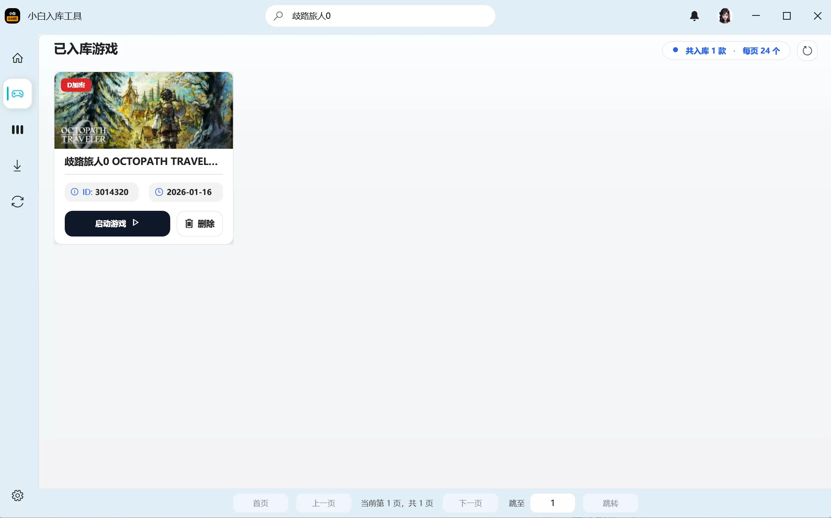The height and width of the screenshot is (518, 831).
Task: Click the 跳至 page number field
Action: [552, 503]
